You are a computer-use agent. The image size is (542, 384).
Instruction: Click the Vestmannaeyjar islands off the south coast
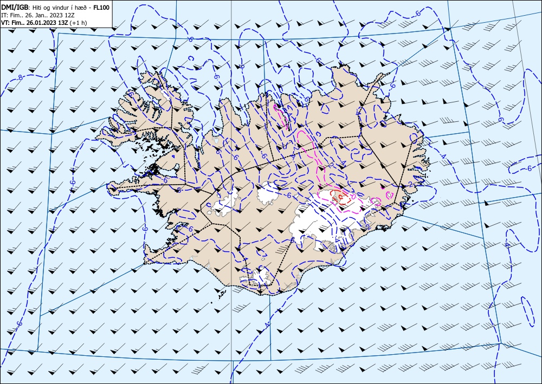tap(220, 295)
